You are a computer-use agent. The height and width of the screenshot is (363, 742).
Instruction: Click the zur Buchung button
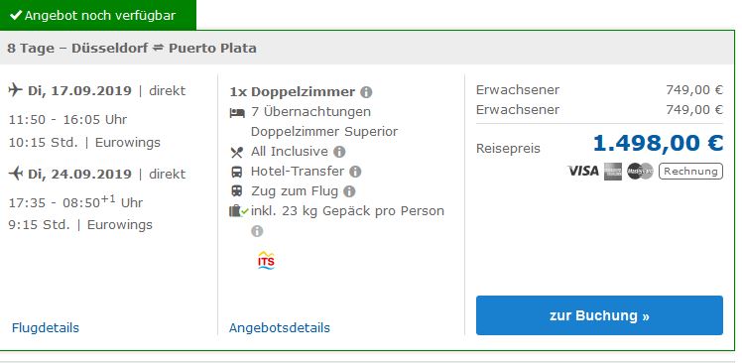click(599, 315)
